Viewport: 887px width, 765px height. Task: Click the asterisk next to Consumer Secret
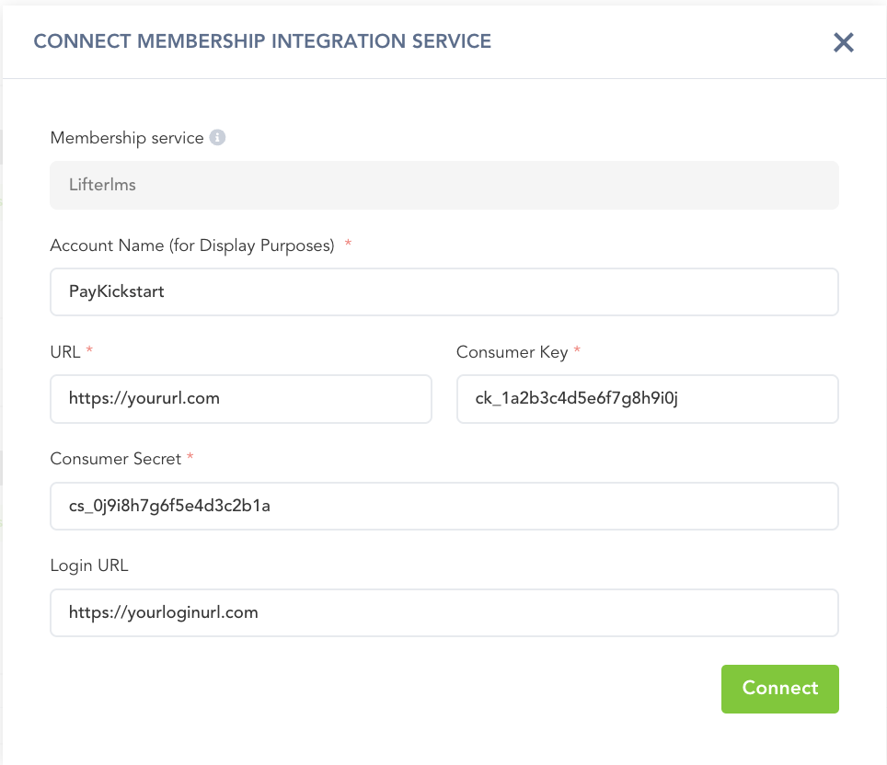click(x=190, y=458)
